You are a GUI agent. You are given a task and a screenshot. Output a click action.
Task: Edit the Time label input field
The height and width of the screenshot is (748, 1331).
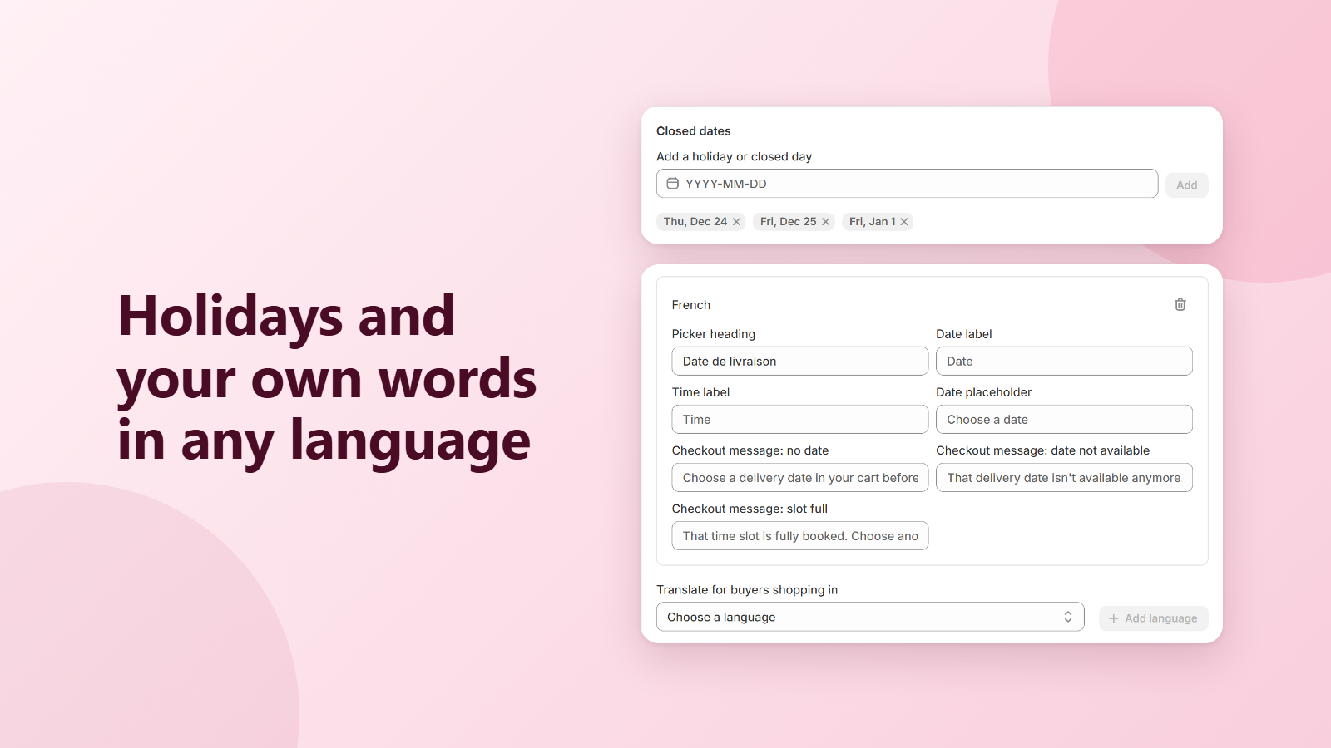pyautogui.click(x=799, y=420)
